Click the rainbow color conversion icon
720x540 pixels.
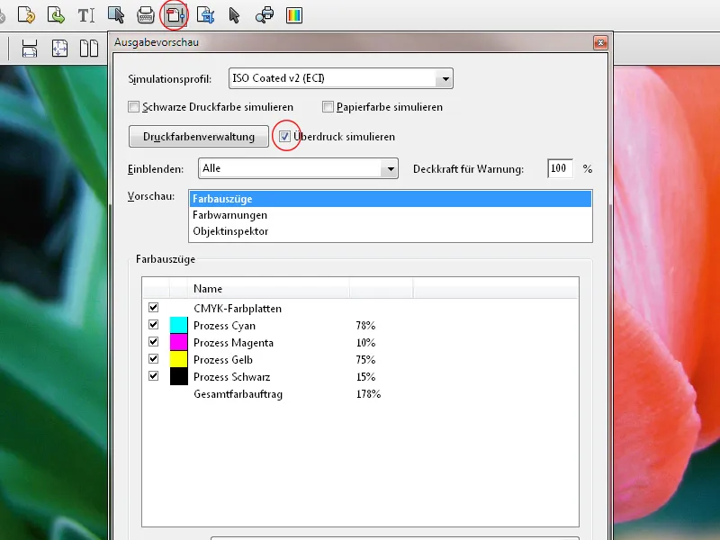click(x=294, y=15)
